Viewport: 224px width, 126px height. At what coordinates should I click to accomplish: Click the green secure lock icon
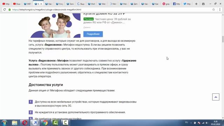point(9,9)
